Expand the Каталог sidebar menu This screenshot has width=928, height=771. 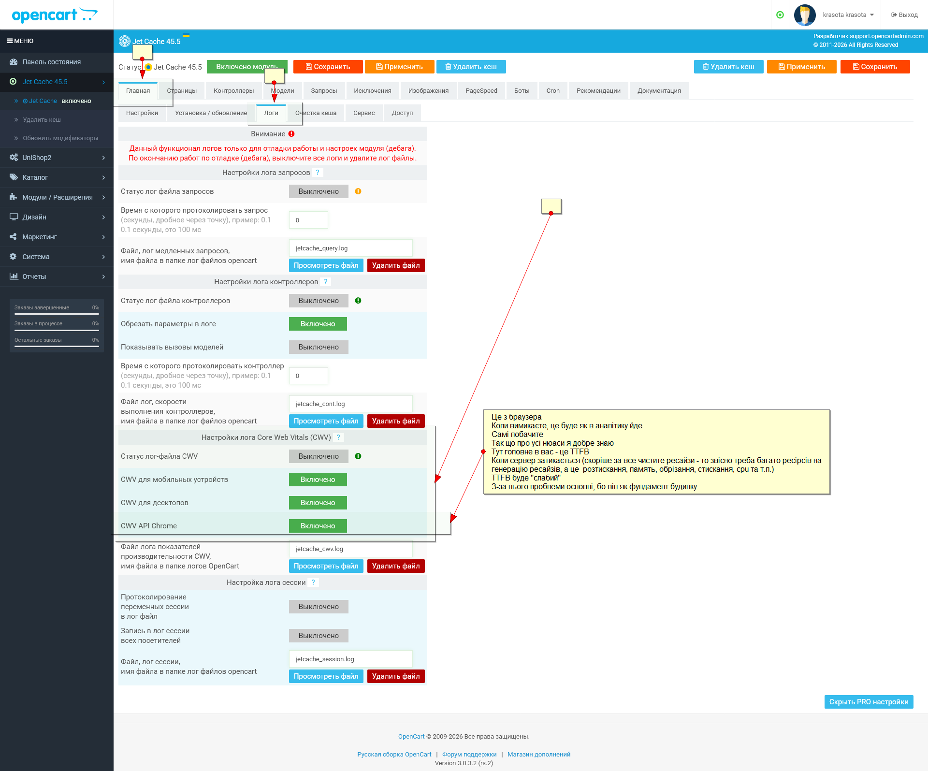(x=57, y=177)
